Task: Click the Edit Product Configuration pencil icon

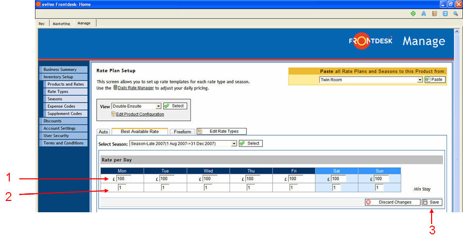Action: tap(114, 114)
